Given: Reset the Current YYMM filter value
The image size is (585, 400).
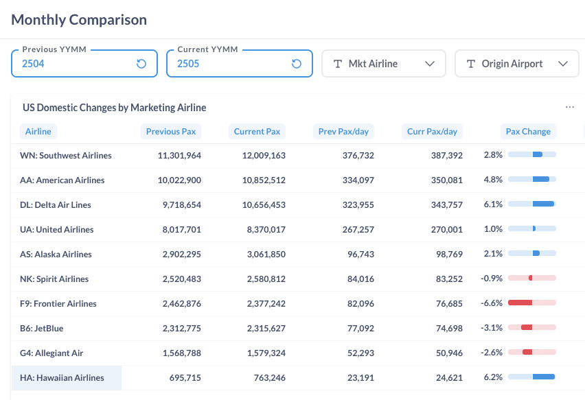Looking at the screenshot, I should (297, 64).
